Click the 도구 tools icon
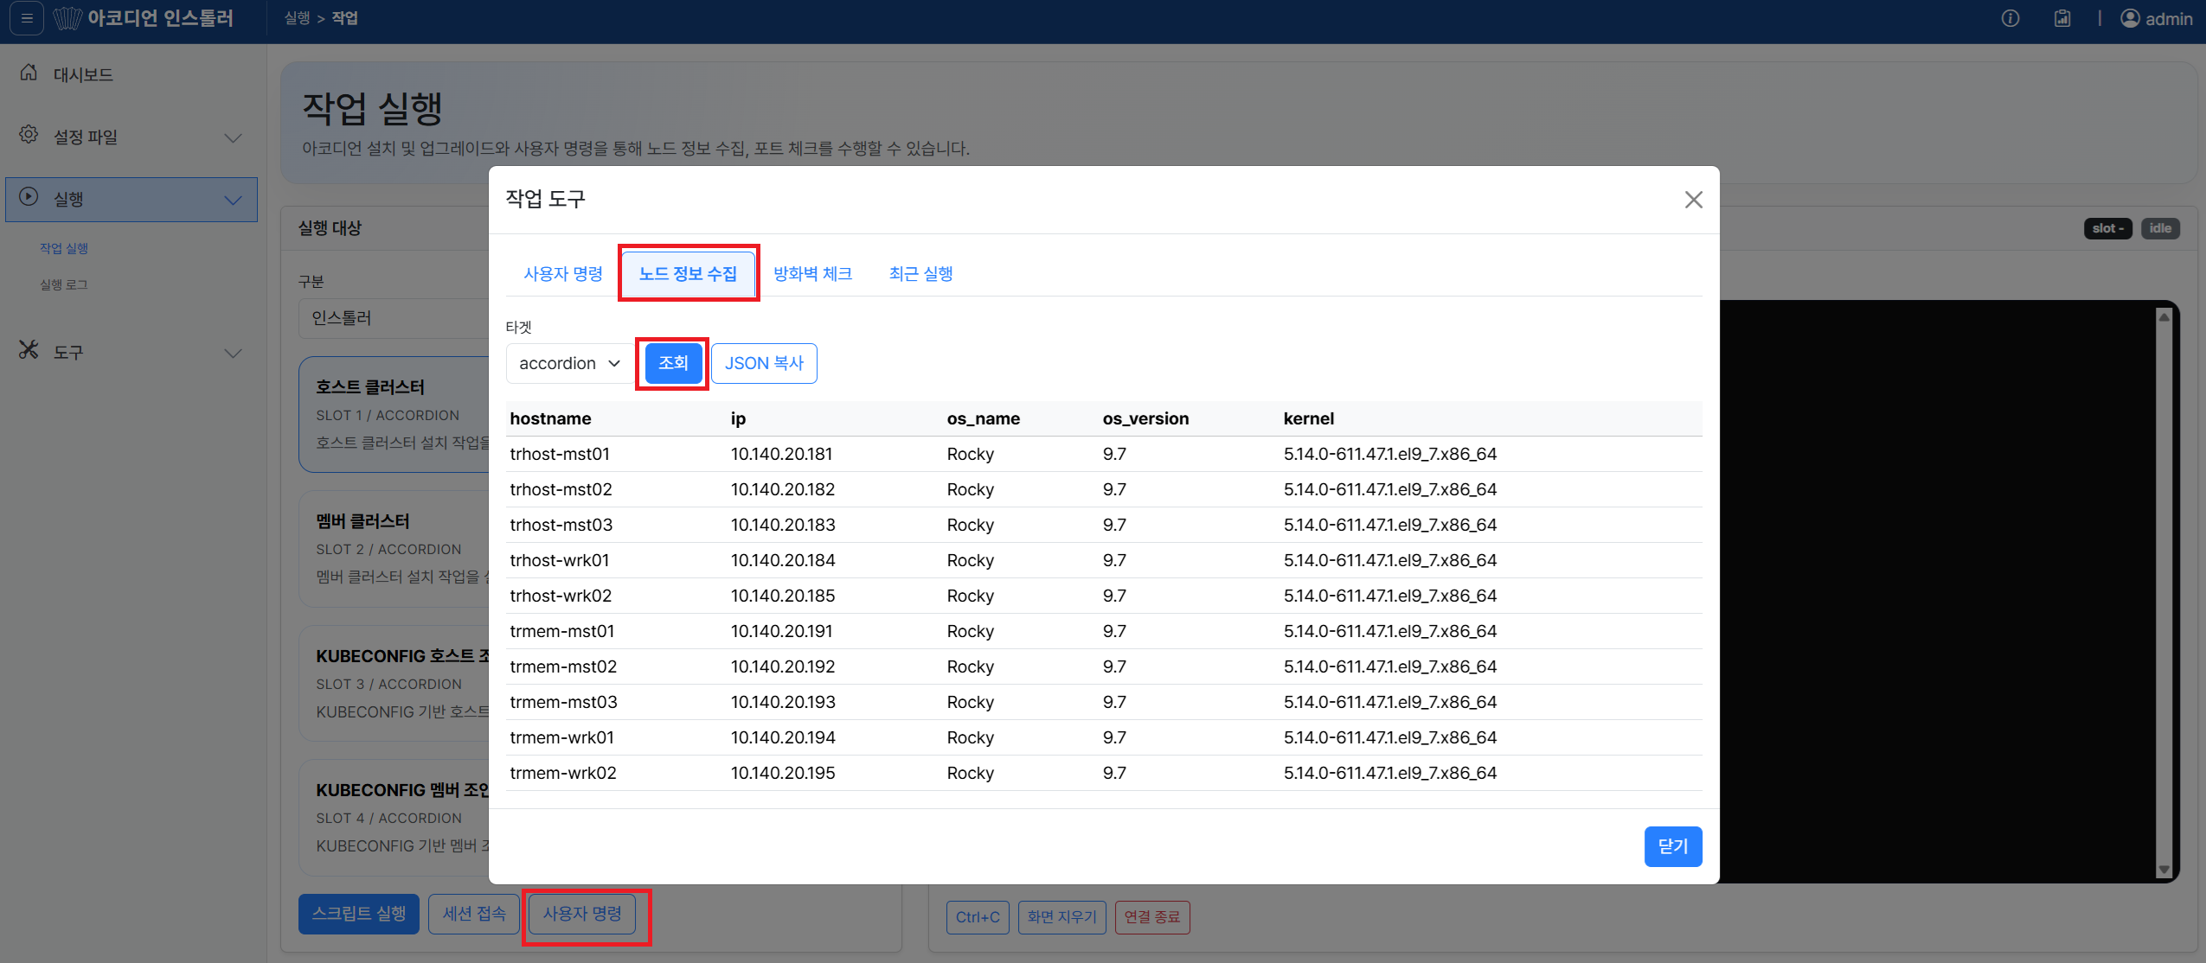The image size is (2206, 963). click(29, 350)
